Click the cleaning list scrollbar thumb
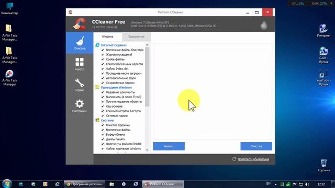 click(x=147, y=77)
